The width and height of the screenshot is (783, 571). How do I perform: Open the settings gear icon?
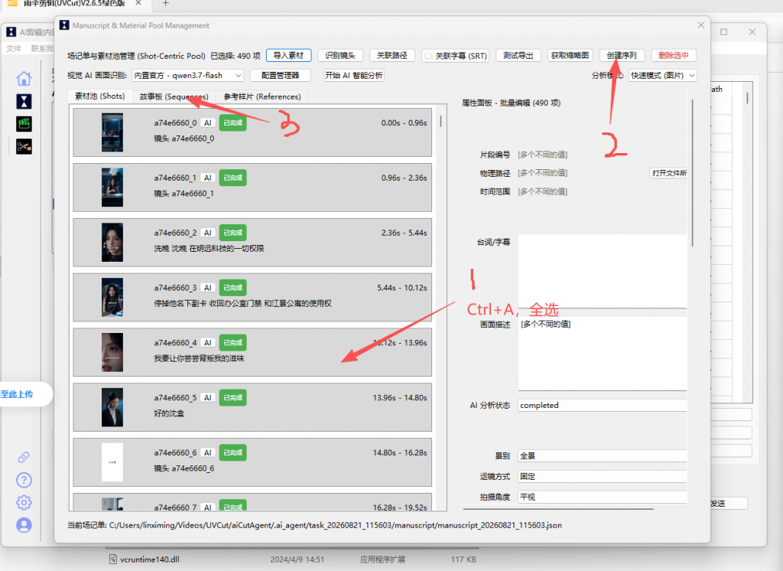coord(24,503)
